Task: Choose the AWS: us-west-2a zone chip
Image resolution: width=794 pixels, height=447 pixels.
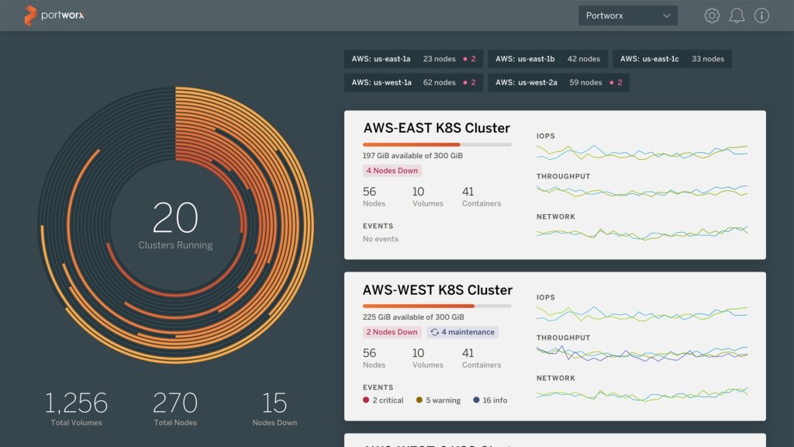Action: (x=558, y=82)
